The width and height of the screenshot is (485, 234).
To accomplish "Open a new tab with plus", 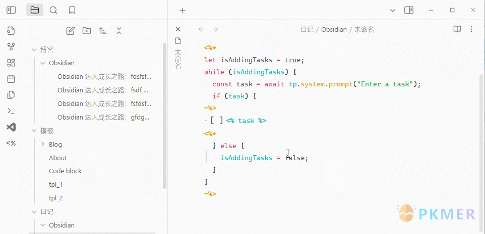I will click(x=183, y=11).
